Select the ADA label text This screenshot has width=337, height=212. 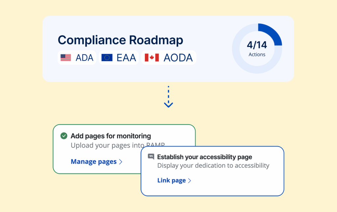click(x=85, y=58)
